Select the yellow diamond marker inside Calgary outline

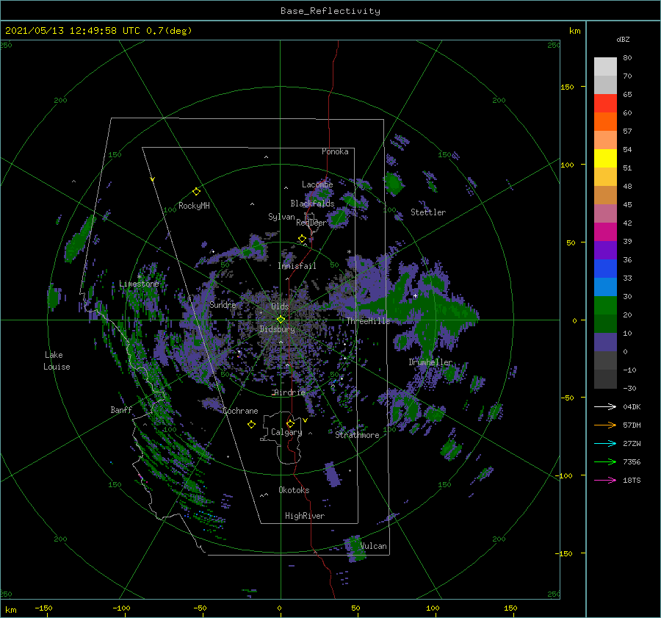(290, 423)
